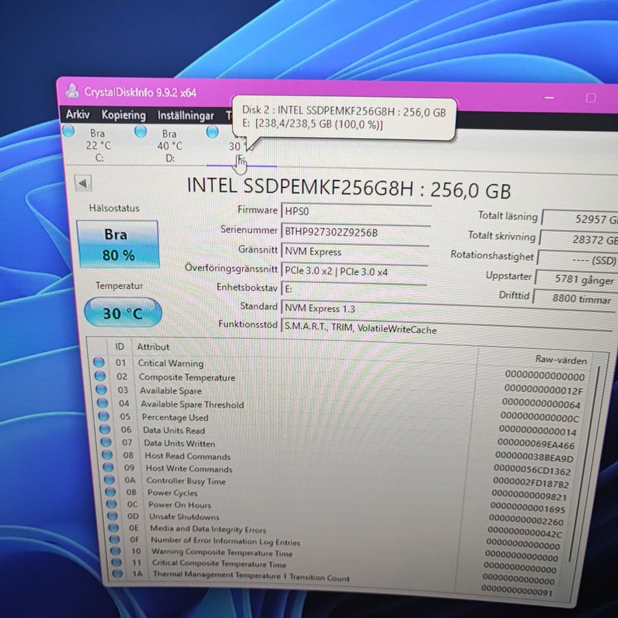The height and width of the screenshot is (618, 618).
Task: Click the status orb beside Percentage Used
Action: point(104,416)
